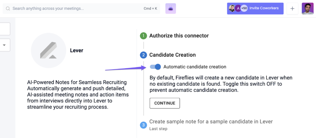The height and width of the screenshot is (138, 316).
Task: Open "Create sample note for a sample candidate" step
Action: (211, 122)
